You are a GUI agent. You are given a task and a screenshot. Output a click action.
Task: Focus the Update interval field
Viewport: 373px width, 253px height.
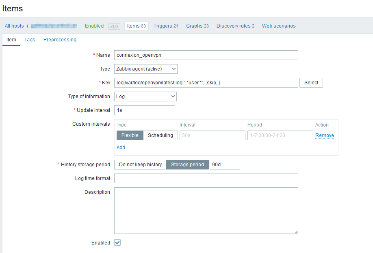(144, 110)
